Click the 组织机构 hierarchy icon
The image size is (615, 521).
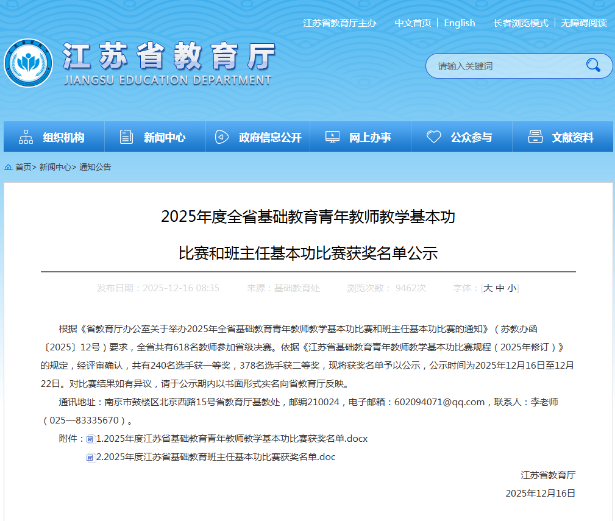coord(26,137)
